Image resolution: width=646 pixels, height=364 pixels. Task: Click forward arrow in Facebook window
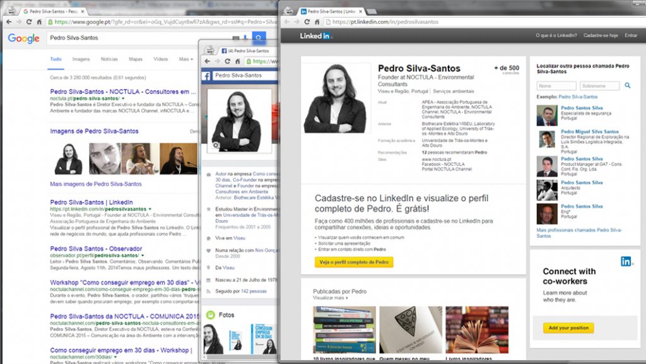tap(217, 61)
